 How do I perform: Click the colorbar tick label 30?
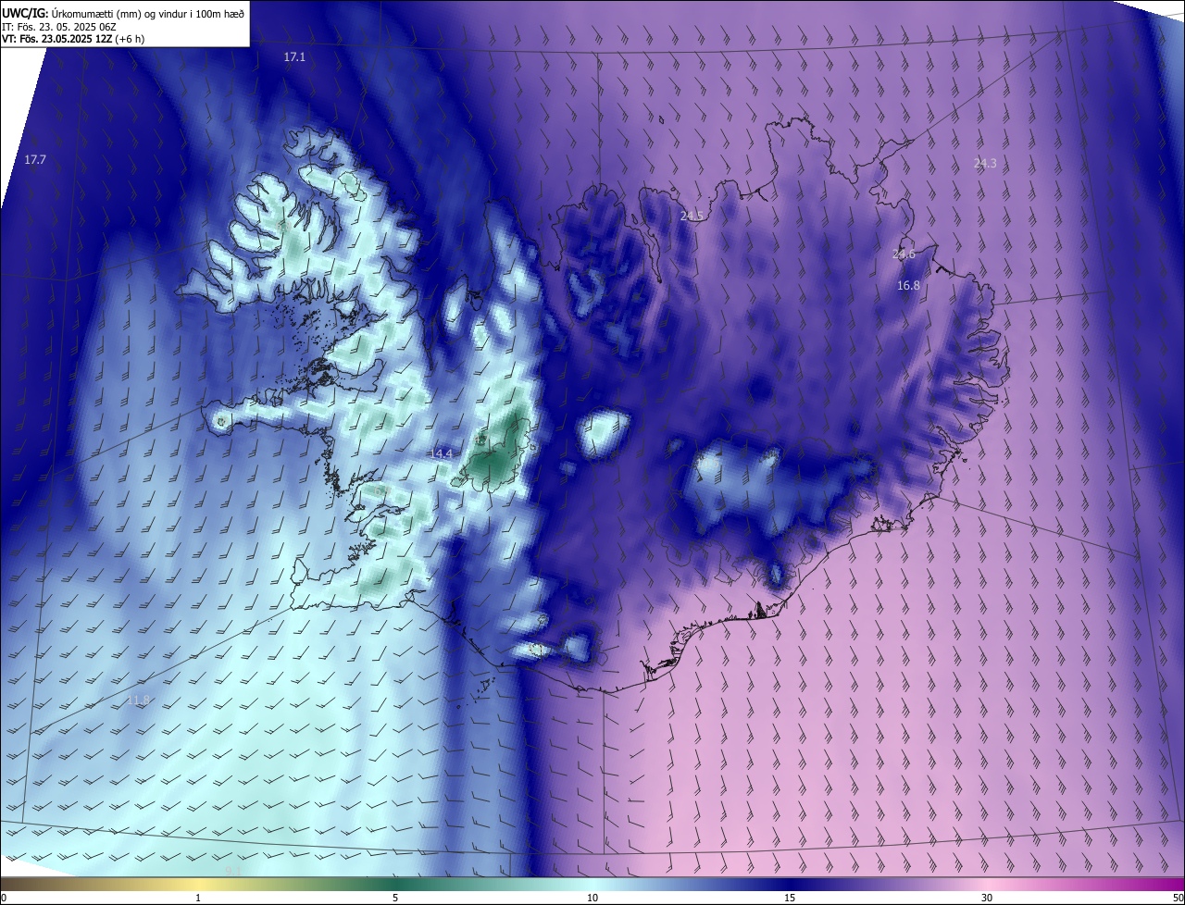click(987, 898)
